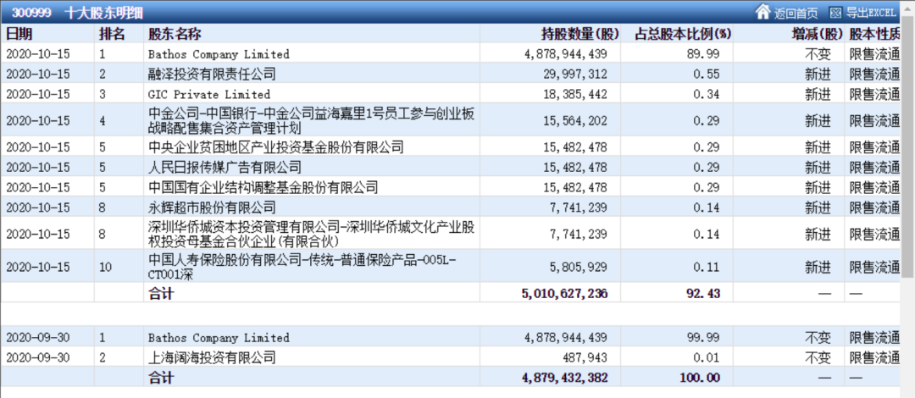Click the home icon beside 返回首页
Viewport: 915px width, 398px height.
pyautogui.click(x=763, y=12)
